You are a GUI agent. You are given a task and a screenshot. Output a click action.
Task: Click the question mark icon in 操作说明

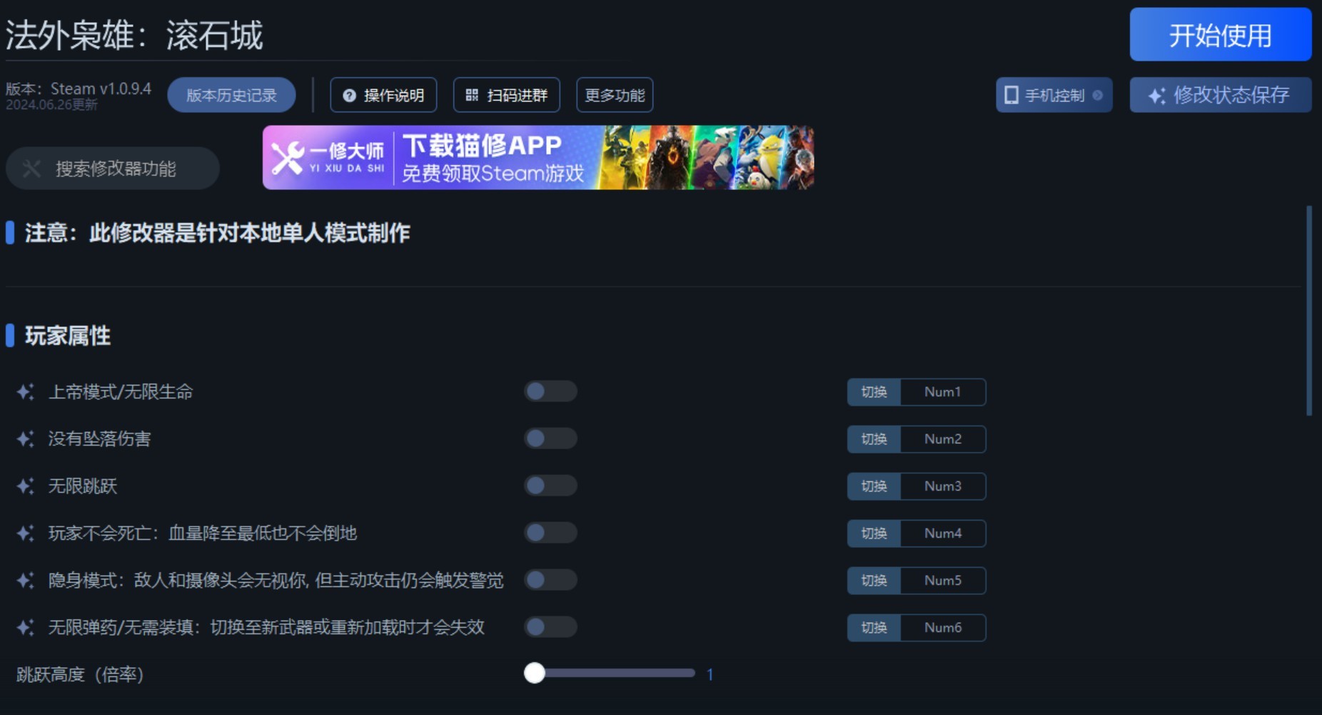349,96
